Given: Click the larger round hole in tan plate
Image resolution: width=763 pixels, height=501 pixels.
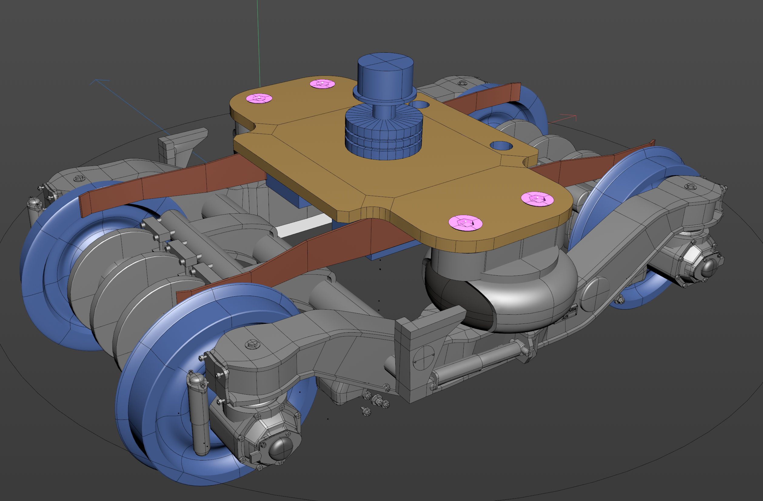Looking at the screenshot, I should (x=501, y=146).
